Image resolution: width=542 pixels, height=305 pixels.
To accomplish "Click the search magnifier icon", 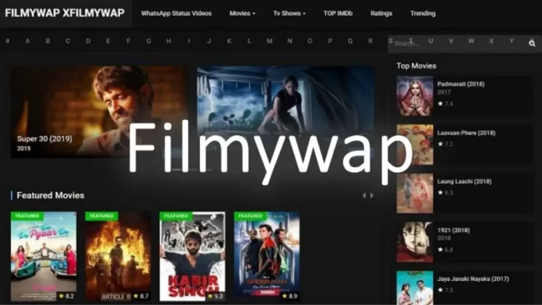I will [x=532, y=43].
